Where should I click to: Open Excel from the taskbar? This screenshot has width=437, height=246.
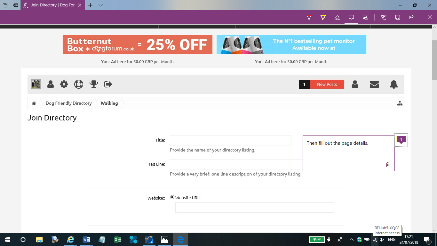117,240
